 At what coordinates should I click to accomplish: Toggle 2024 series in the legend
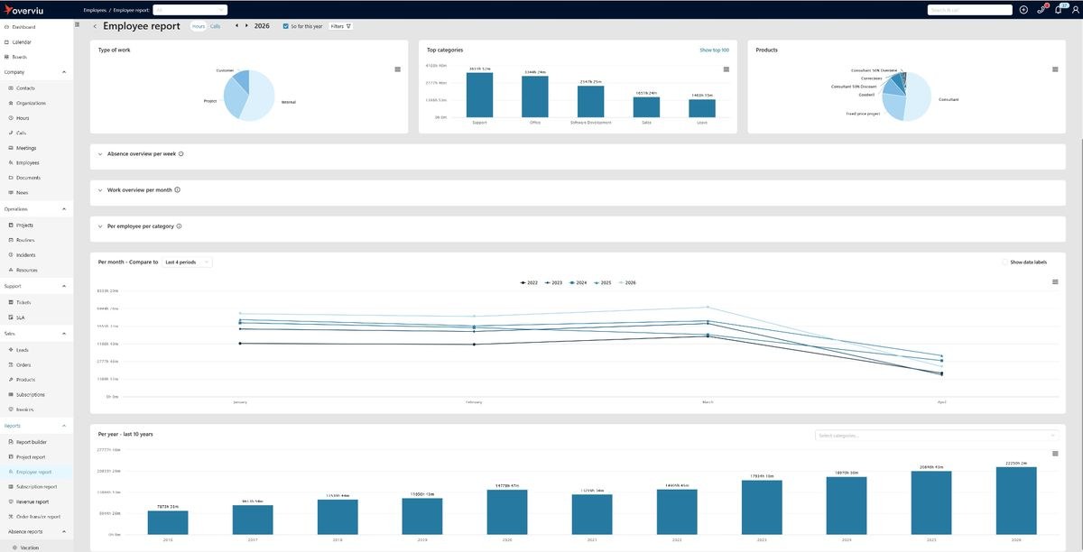point(578,282)
